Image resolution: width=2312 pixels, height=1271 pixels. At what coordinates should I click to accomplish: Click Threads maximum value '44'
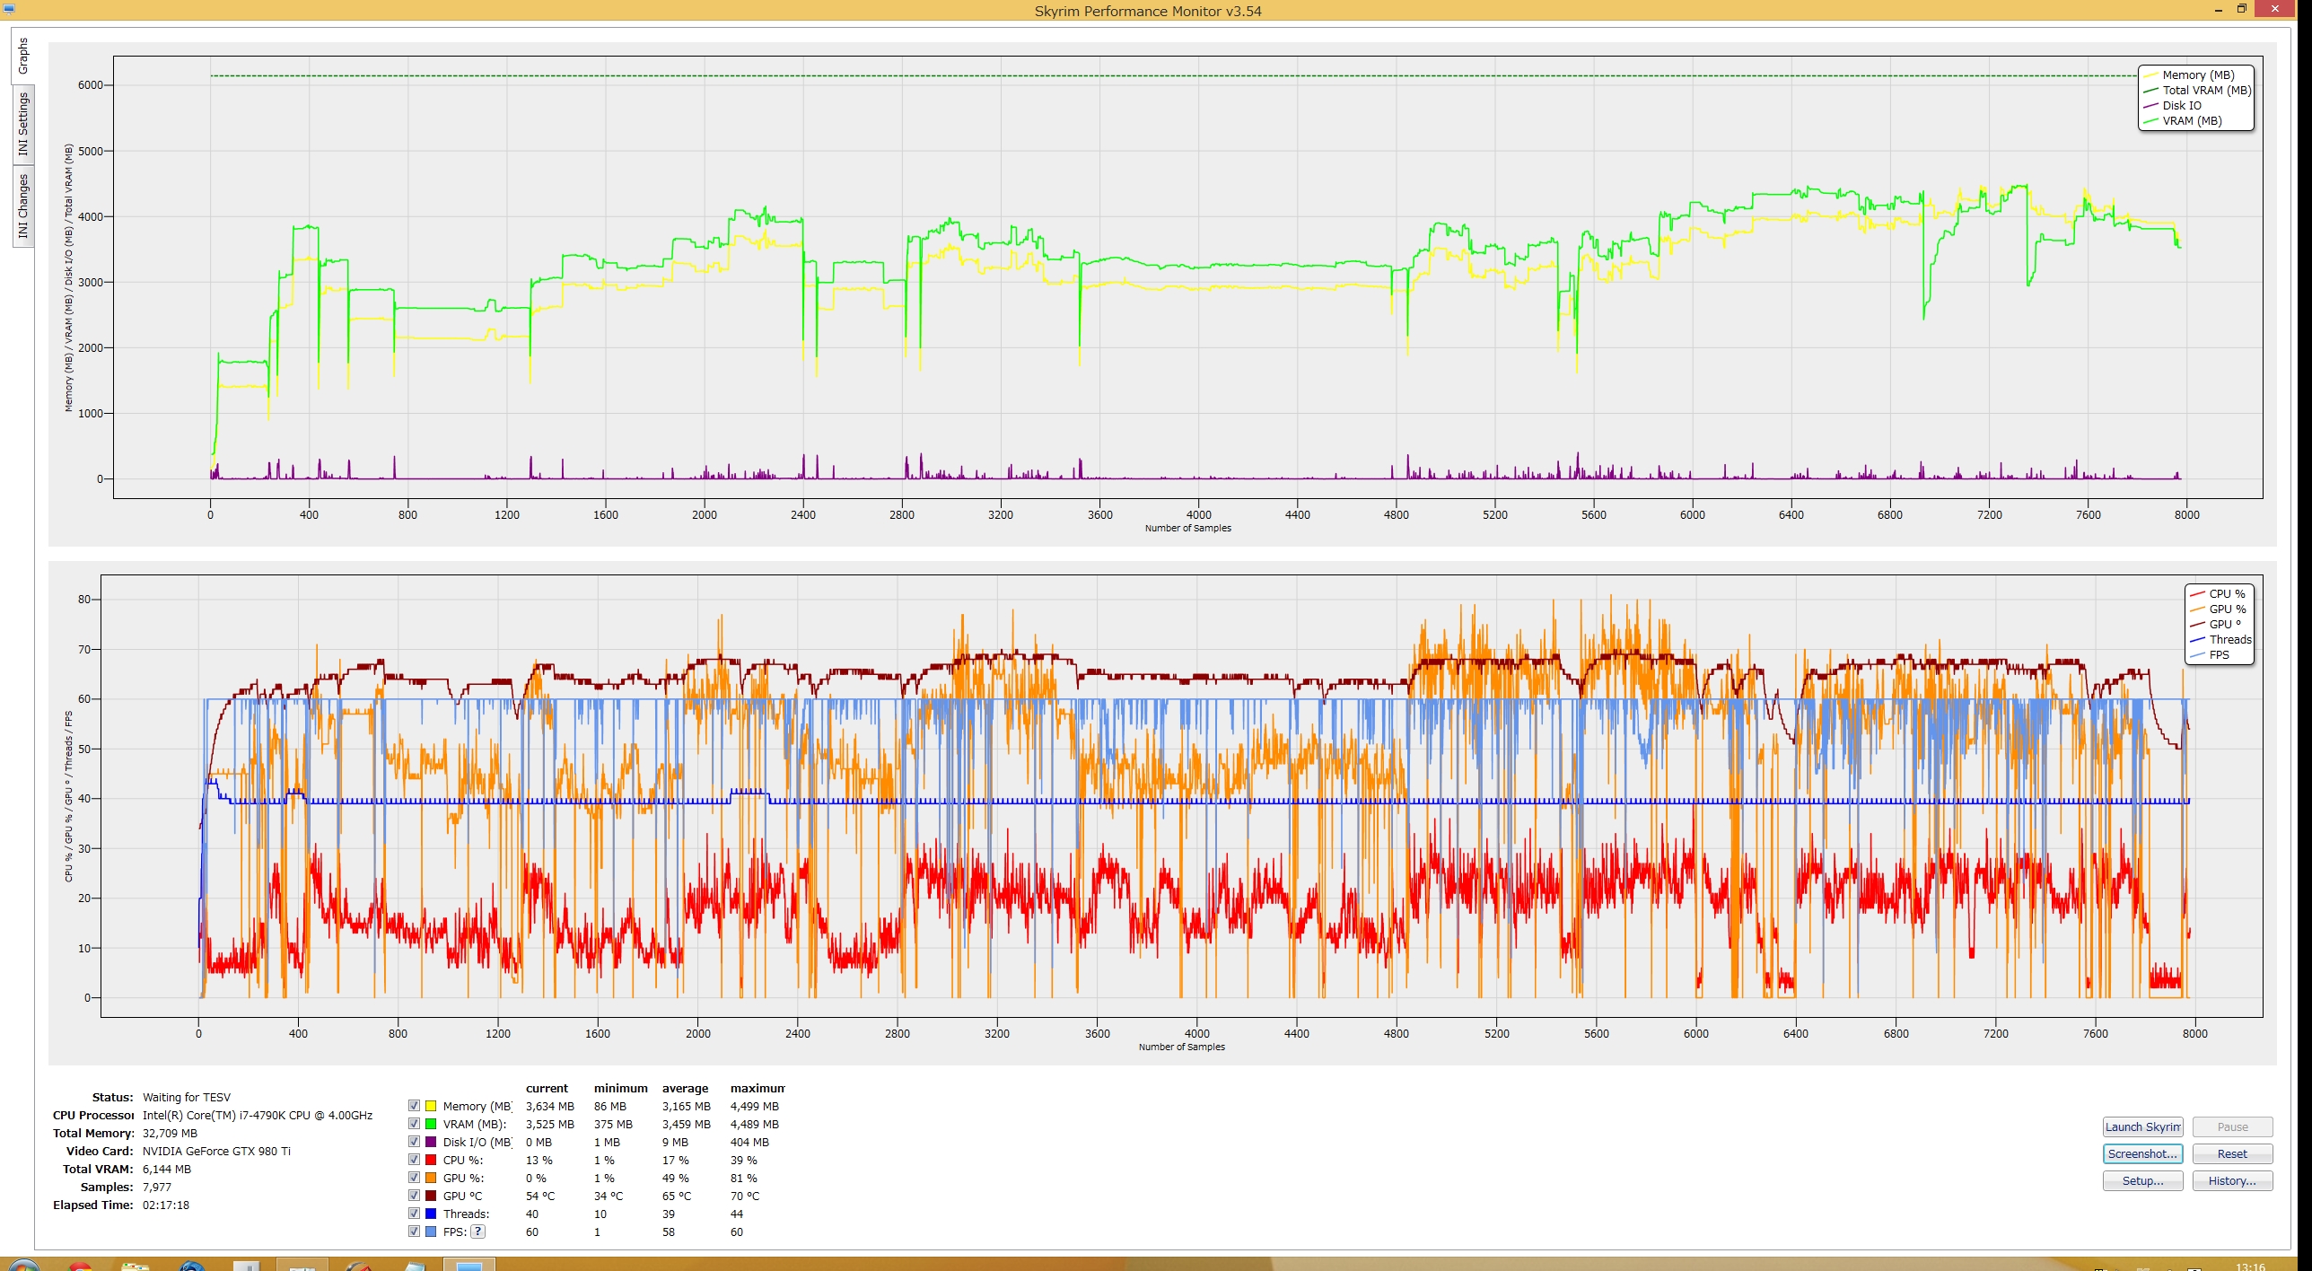[737, 1214]
